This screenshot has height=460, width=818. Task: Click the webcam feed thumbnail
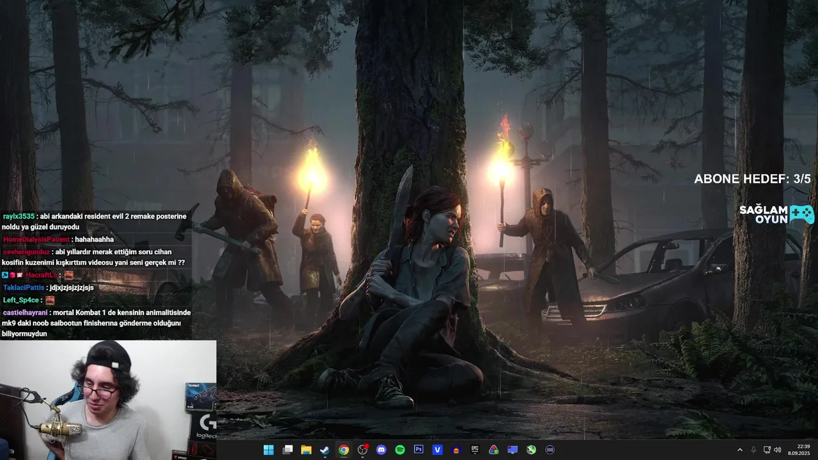click(108, 400)
